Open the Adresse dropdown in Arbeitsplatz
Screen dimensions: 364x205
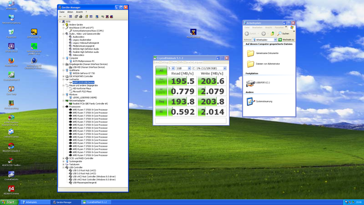point(275,40)
